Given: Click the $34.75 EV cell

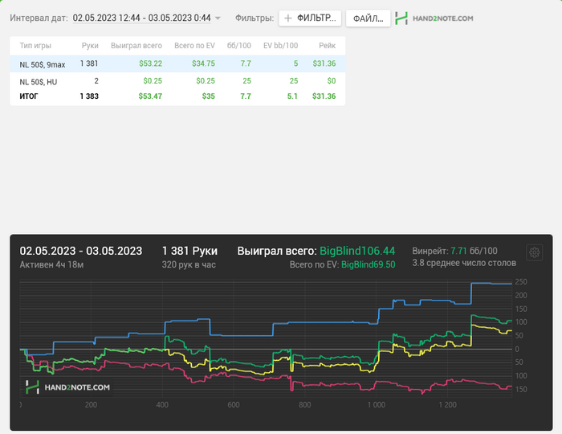Looking at the screenshot, I should (x=204, y=63).
